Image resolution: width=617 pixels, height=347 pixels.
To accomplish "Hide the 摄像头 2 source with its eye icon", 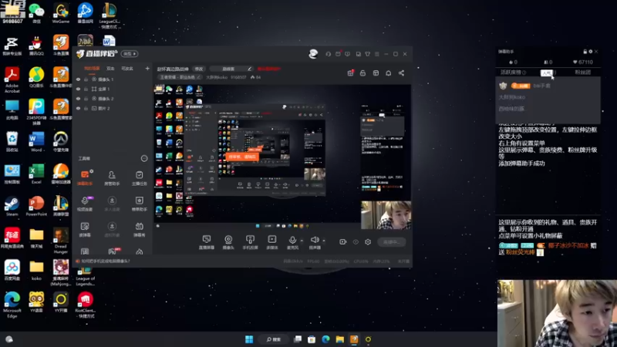I will click(78, 99).
